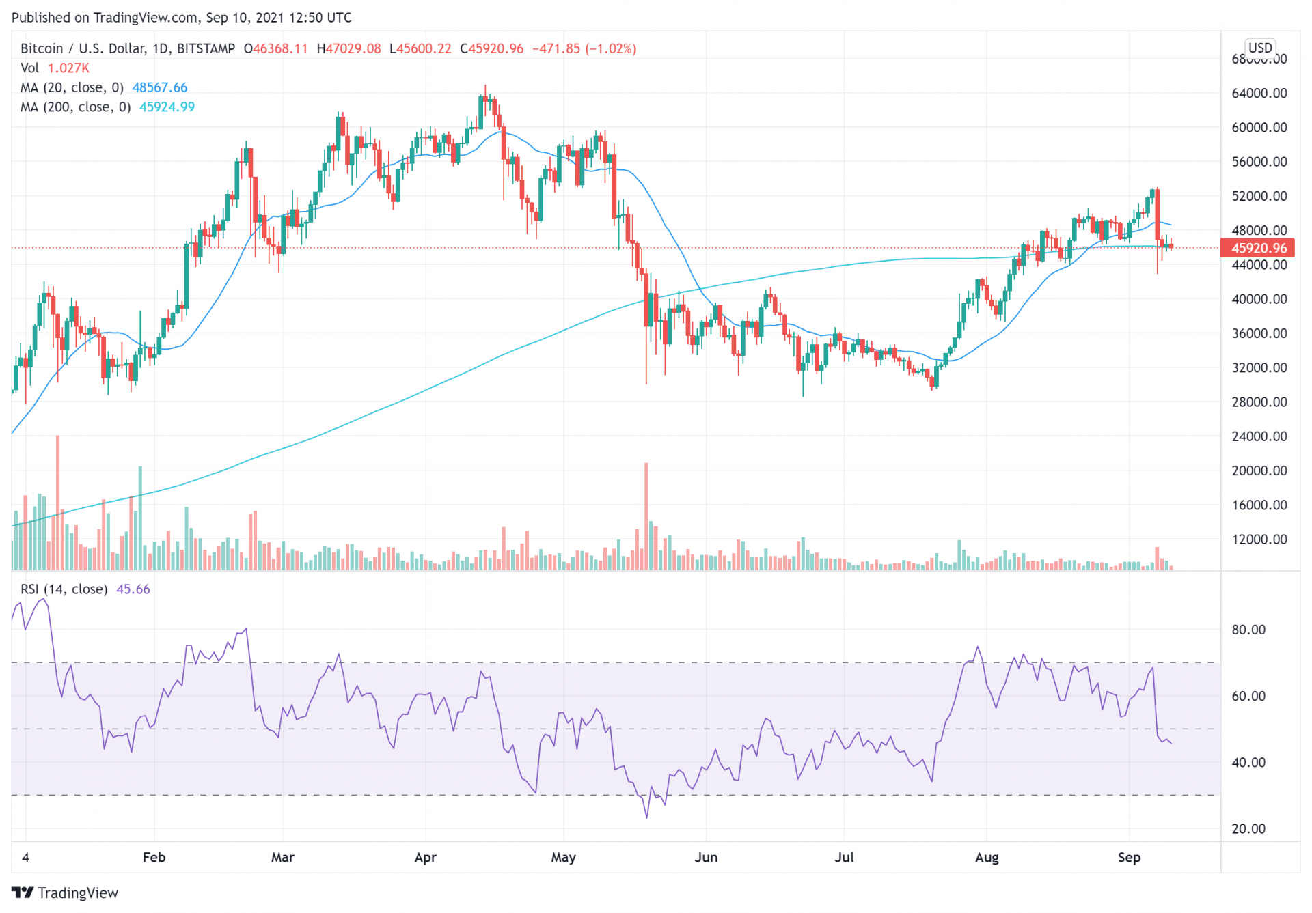Click the RSI value 45.66
1312x913 pixels.
click(x=133, y=589)
